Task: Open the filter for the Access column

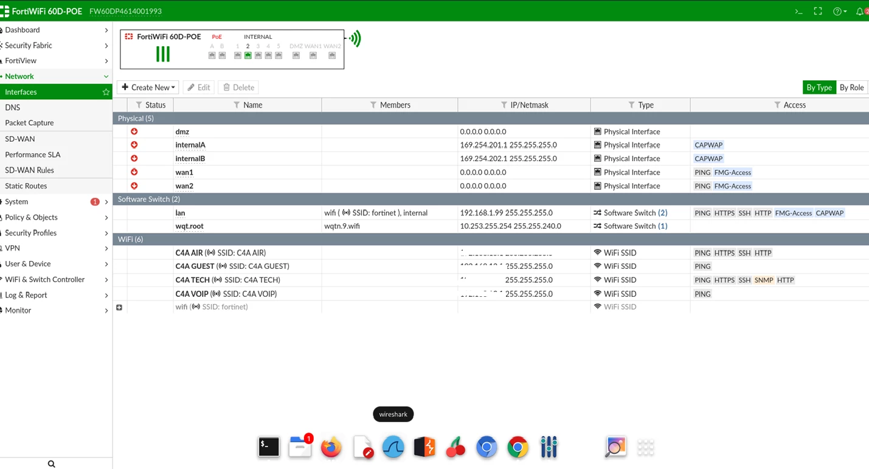Action: pos(777,105)
